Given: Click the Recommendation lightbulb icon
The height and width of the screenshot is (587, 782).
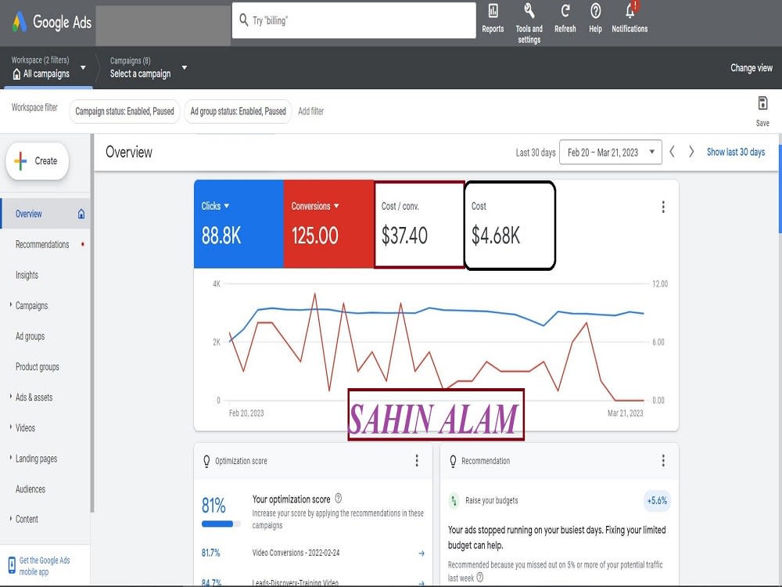Looking at the screenshot, I should click(x=453, y=461).
